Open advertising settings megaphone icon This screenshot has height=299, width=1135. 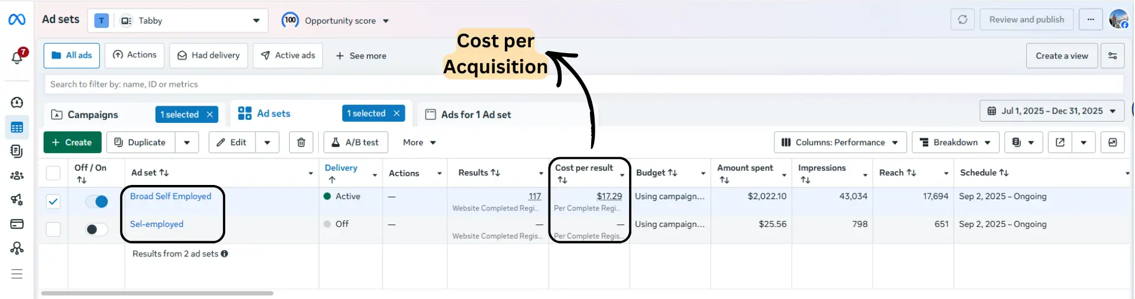17,200
